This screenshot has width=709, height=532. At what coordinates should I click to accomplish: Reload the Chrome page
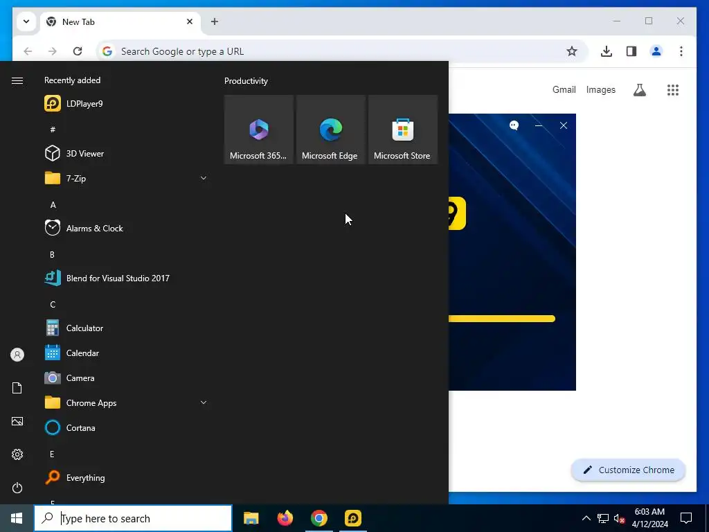[x=78, y=51]
